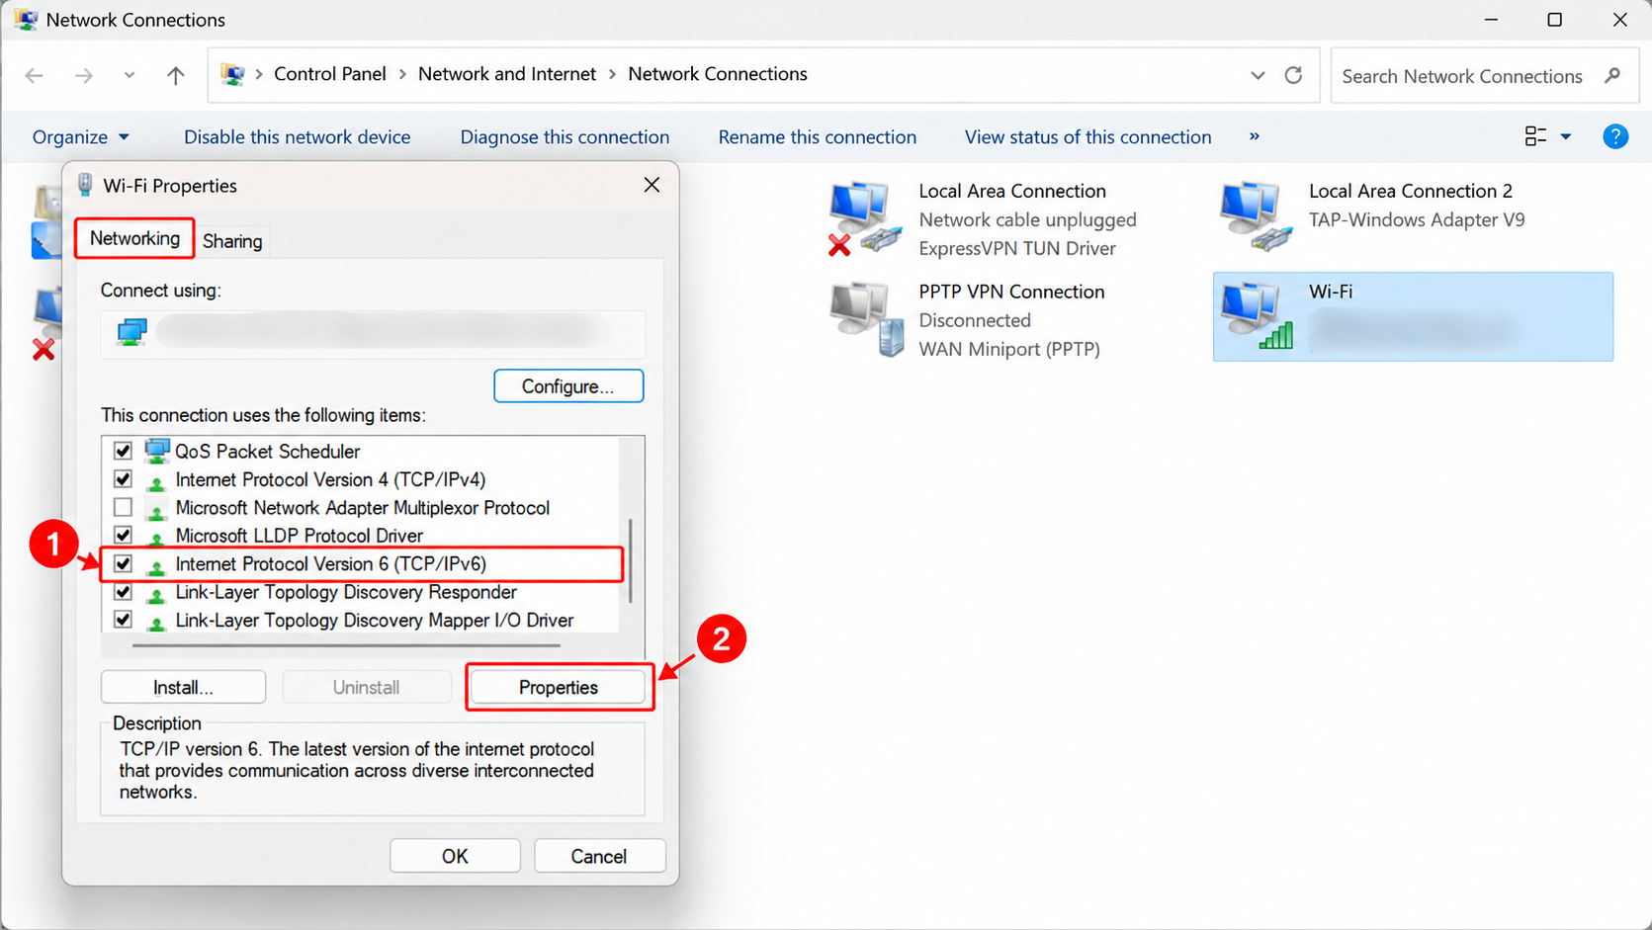Open Properties for selected item
1652x930 pixels.
click(559, 687)
